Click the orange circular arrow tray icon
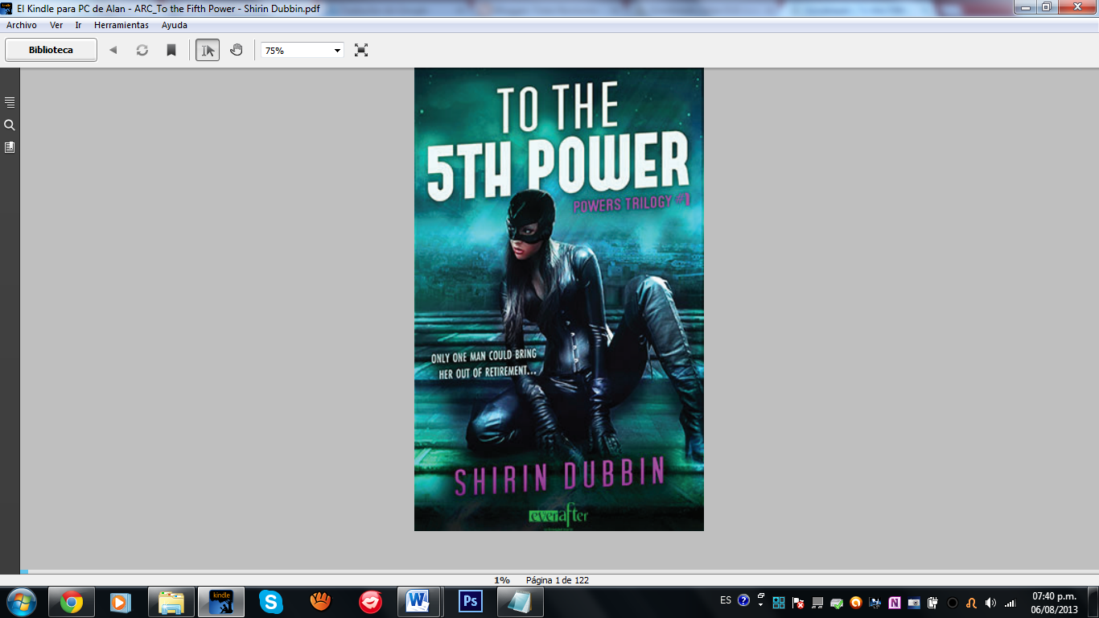 856,603
